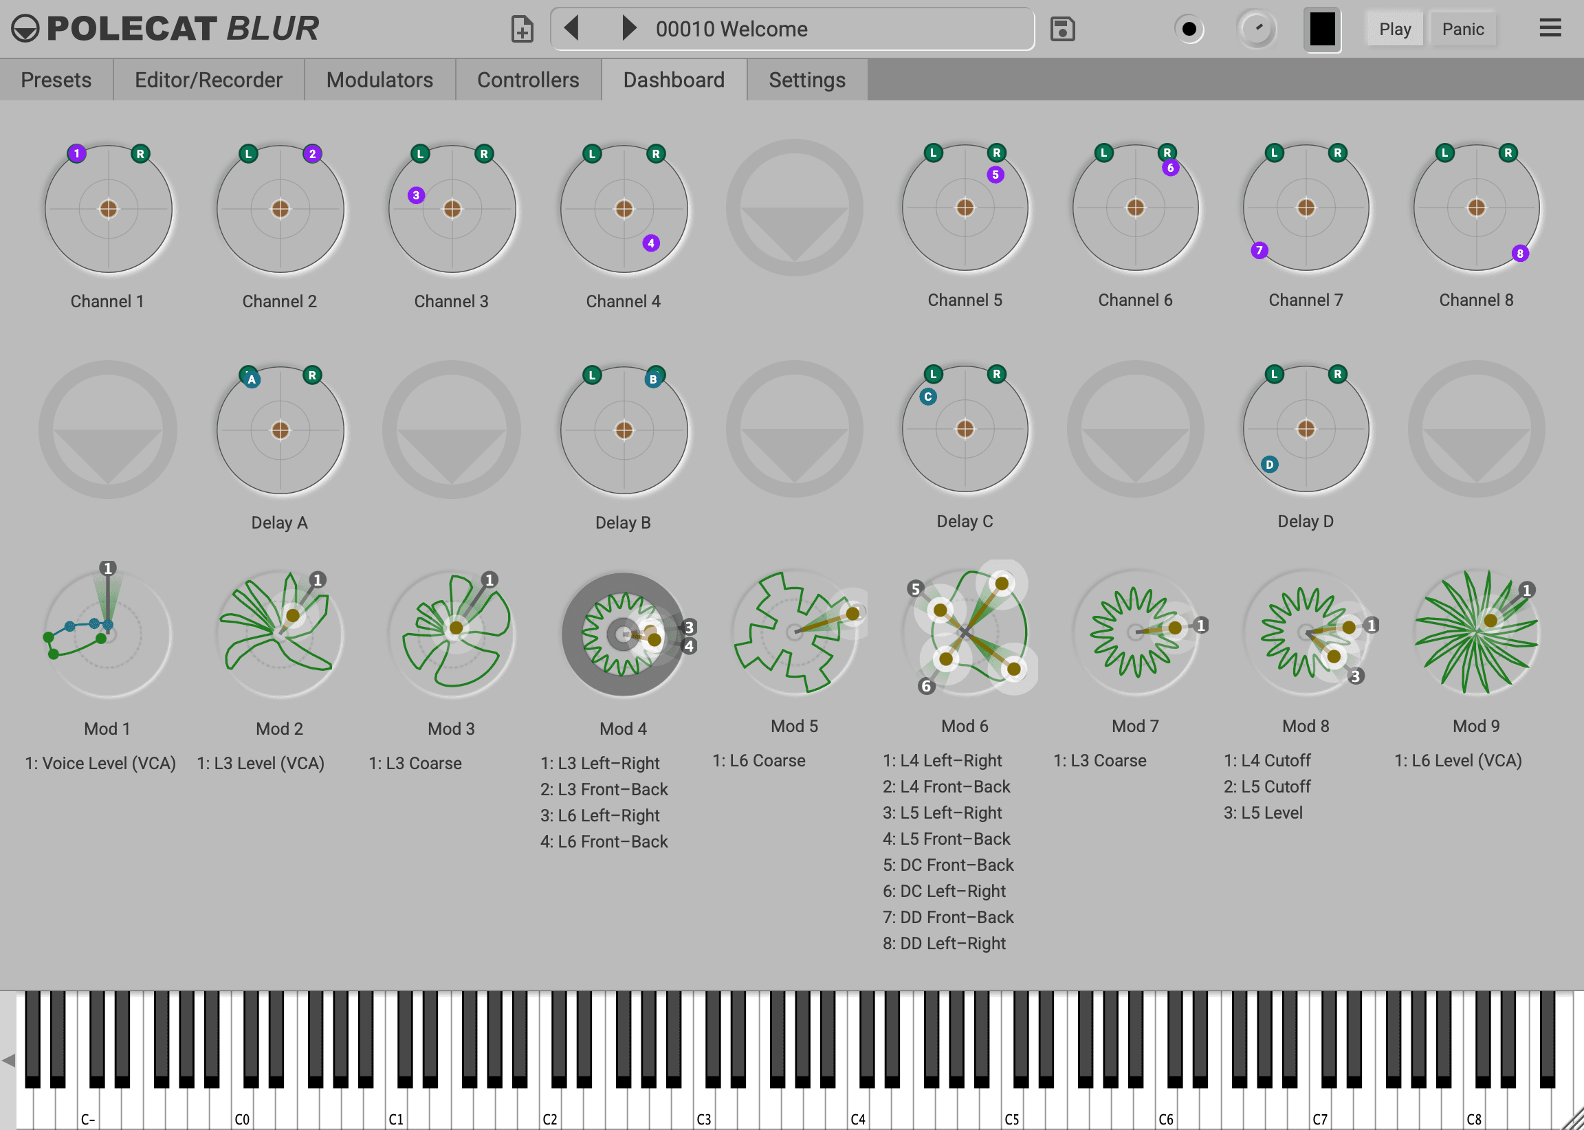The height and width of the screenshot is (1130, 1584).
Task: Expand the collapsed pad between Delay B and C
Action: 794,429
